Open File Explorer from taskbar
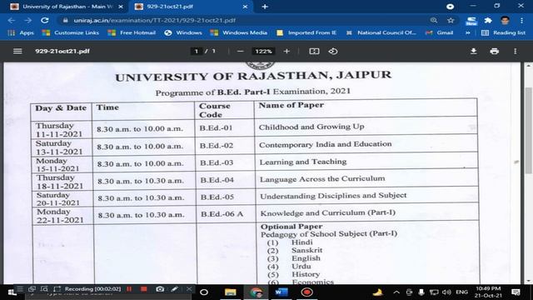This screenshot has width=533, height=300. coord(230,292)
